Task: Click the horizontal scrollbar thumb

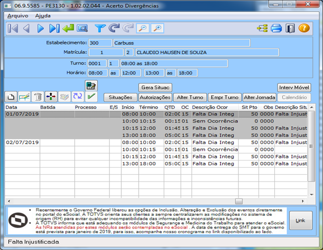Action: (239, 201)
